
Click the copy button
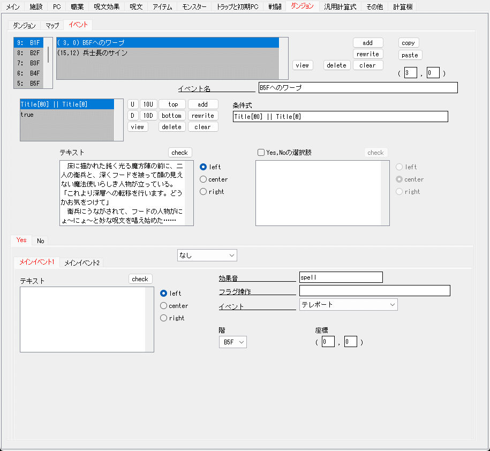tap(409, 43)
